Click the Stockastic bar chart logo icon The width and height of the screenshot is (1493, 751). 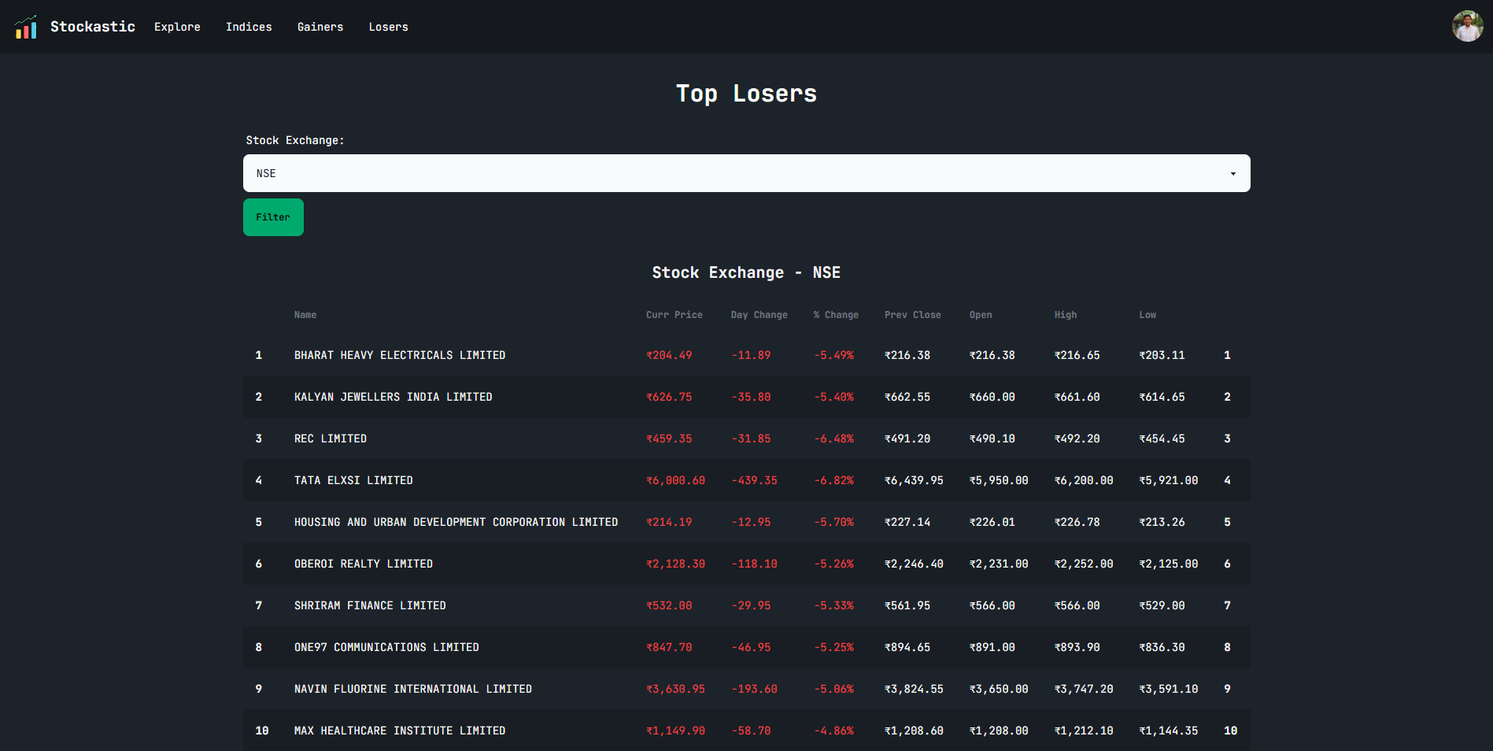[x=25, y=27]
